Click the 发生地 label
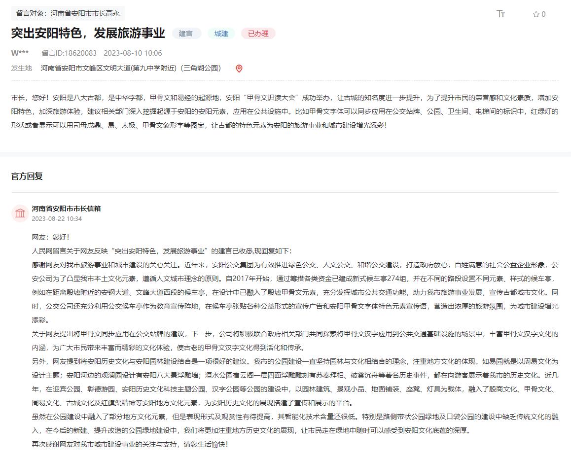571x458 pixels. [21, 68]
